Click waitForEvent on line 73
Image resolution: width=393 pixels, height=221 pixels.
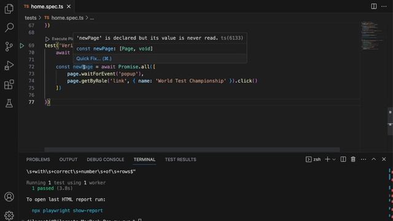98,74
